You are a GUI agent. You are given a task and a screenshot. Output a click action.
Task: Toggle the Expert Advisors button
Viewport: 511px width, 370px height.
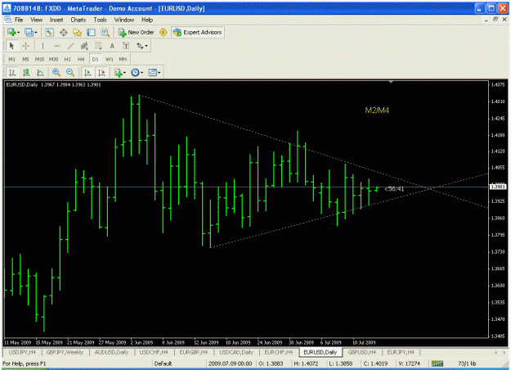coord(198,32)
